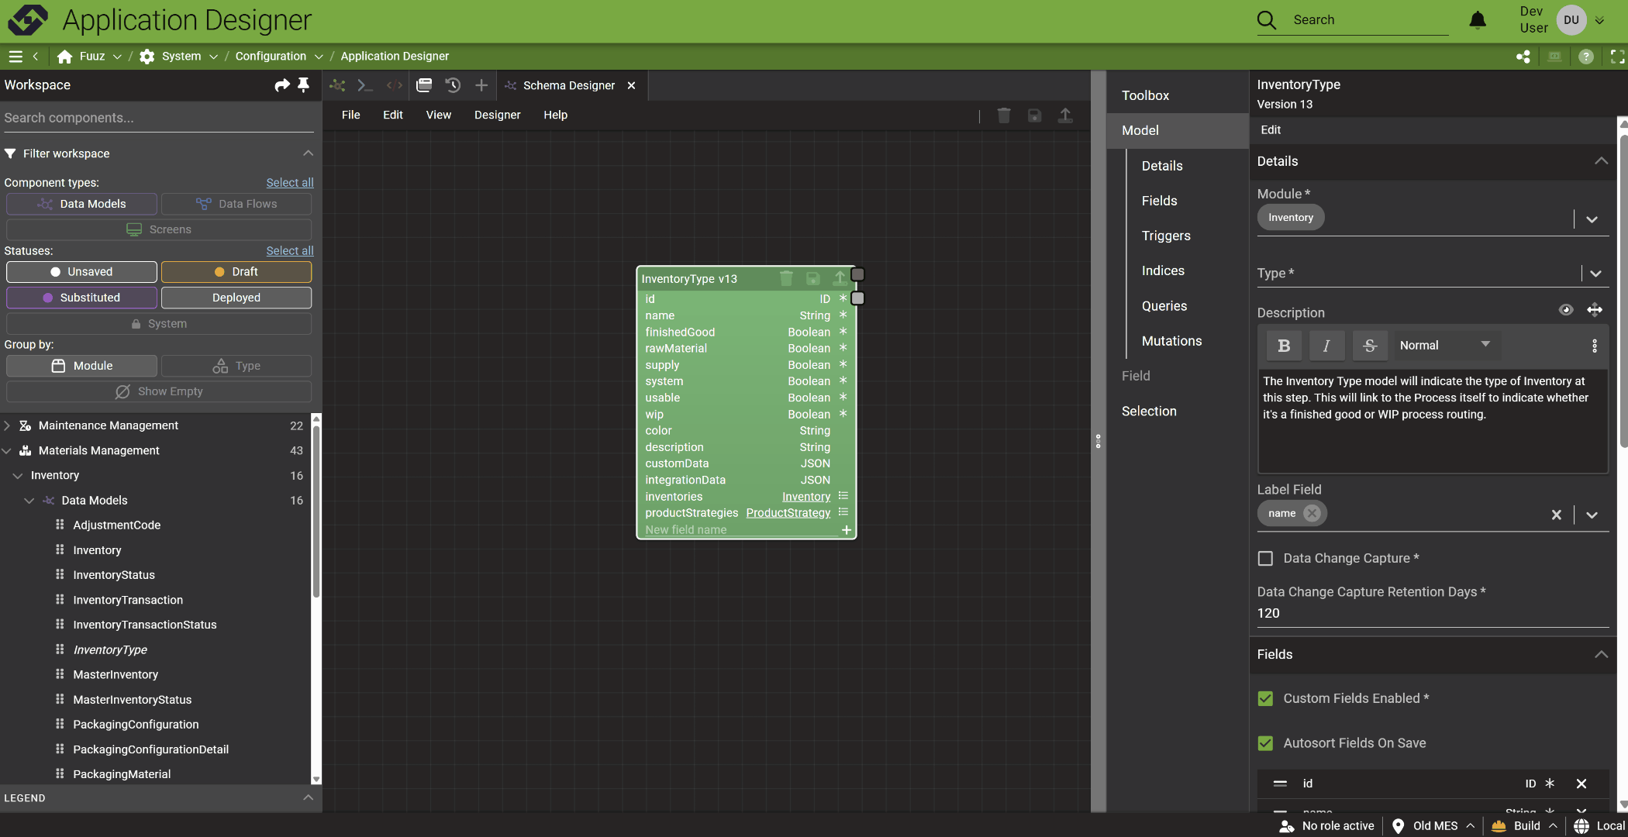Click the notification bell icon
1628x837 pixels.
pyautogui.click(x=1478, y=20)
